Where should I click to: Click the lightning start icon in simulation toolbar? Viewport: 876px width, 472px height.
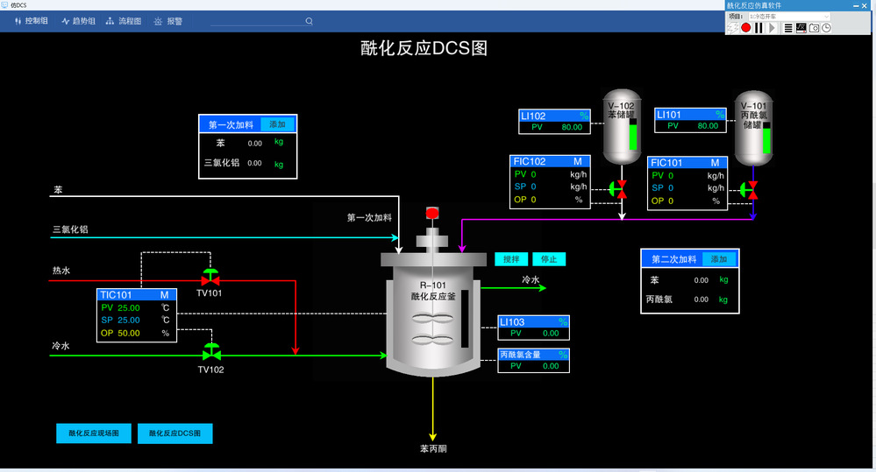[733, 28]
